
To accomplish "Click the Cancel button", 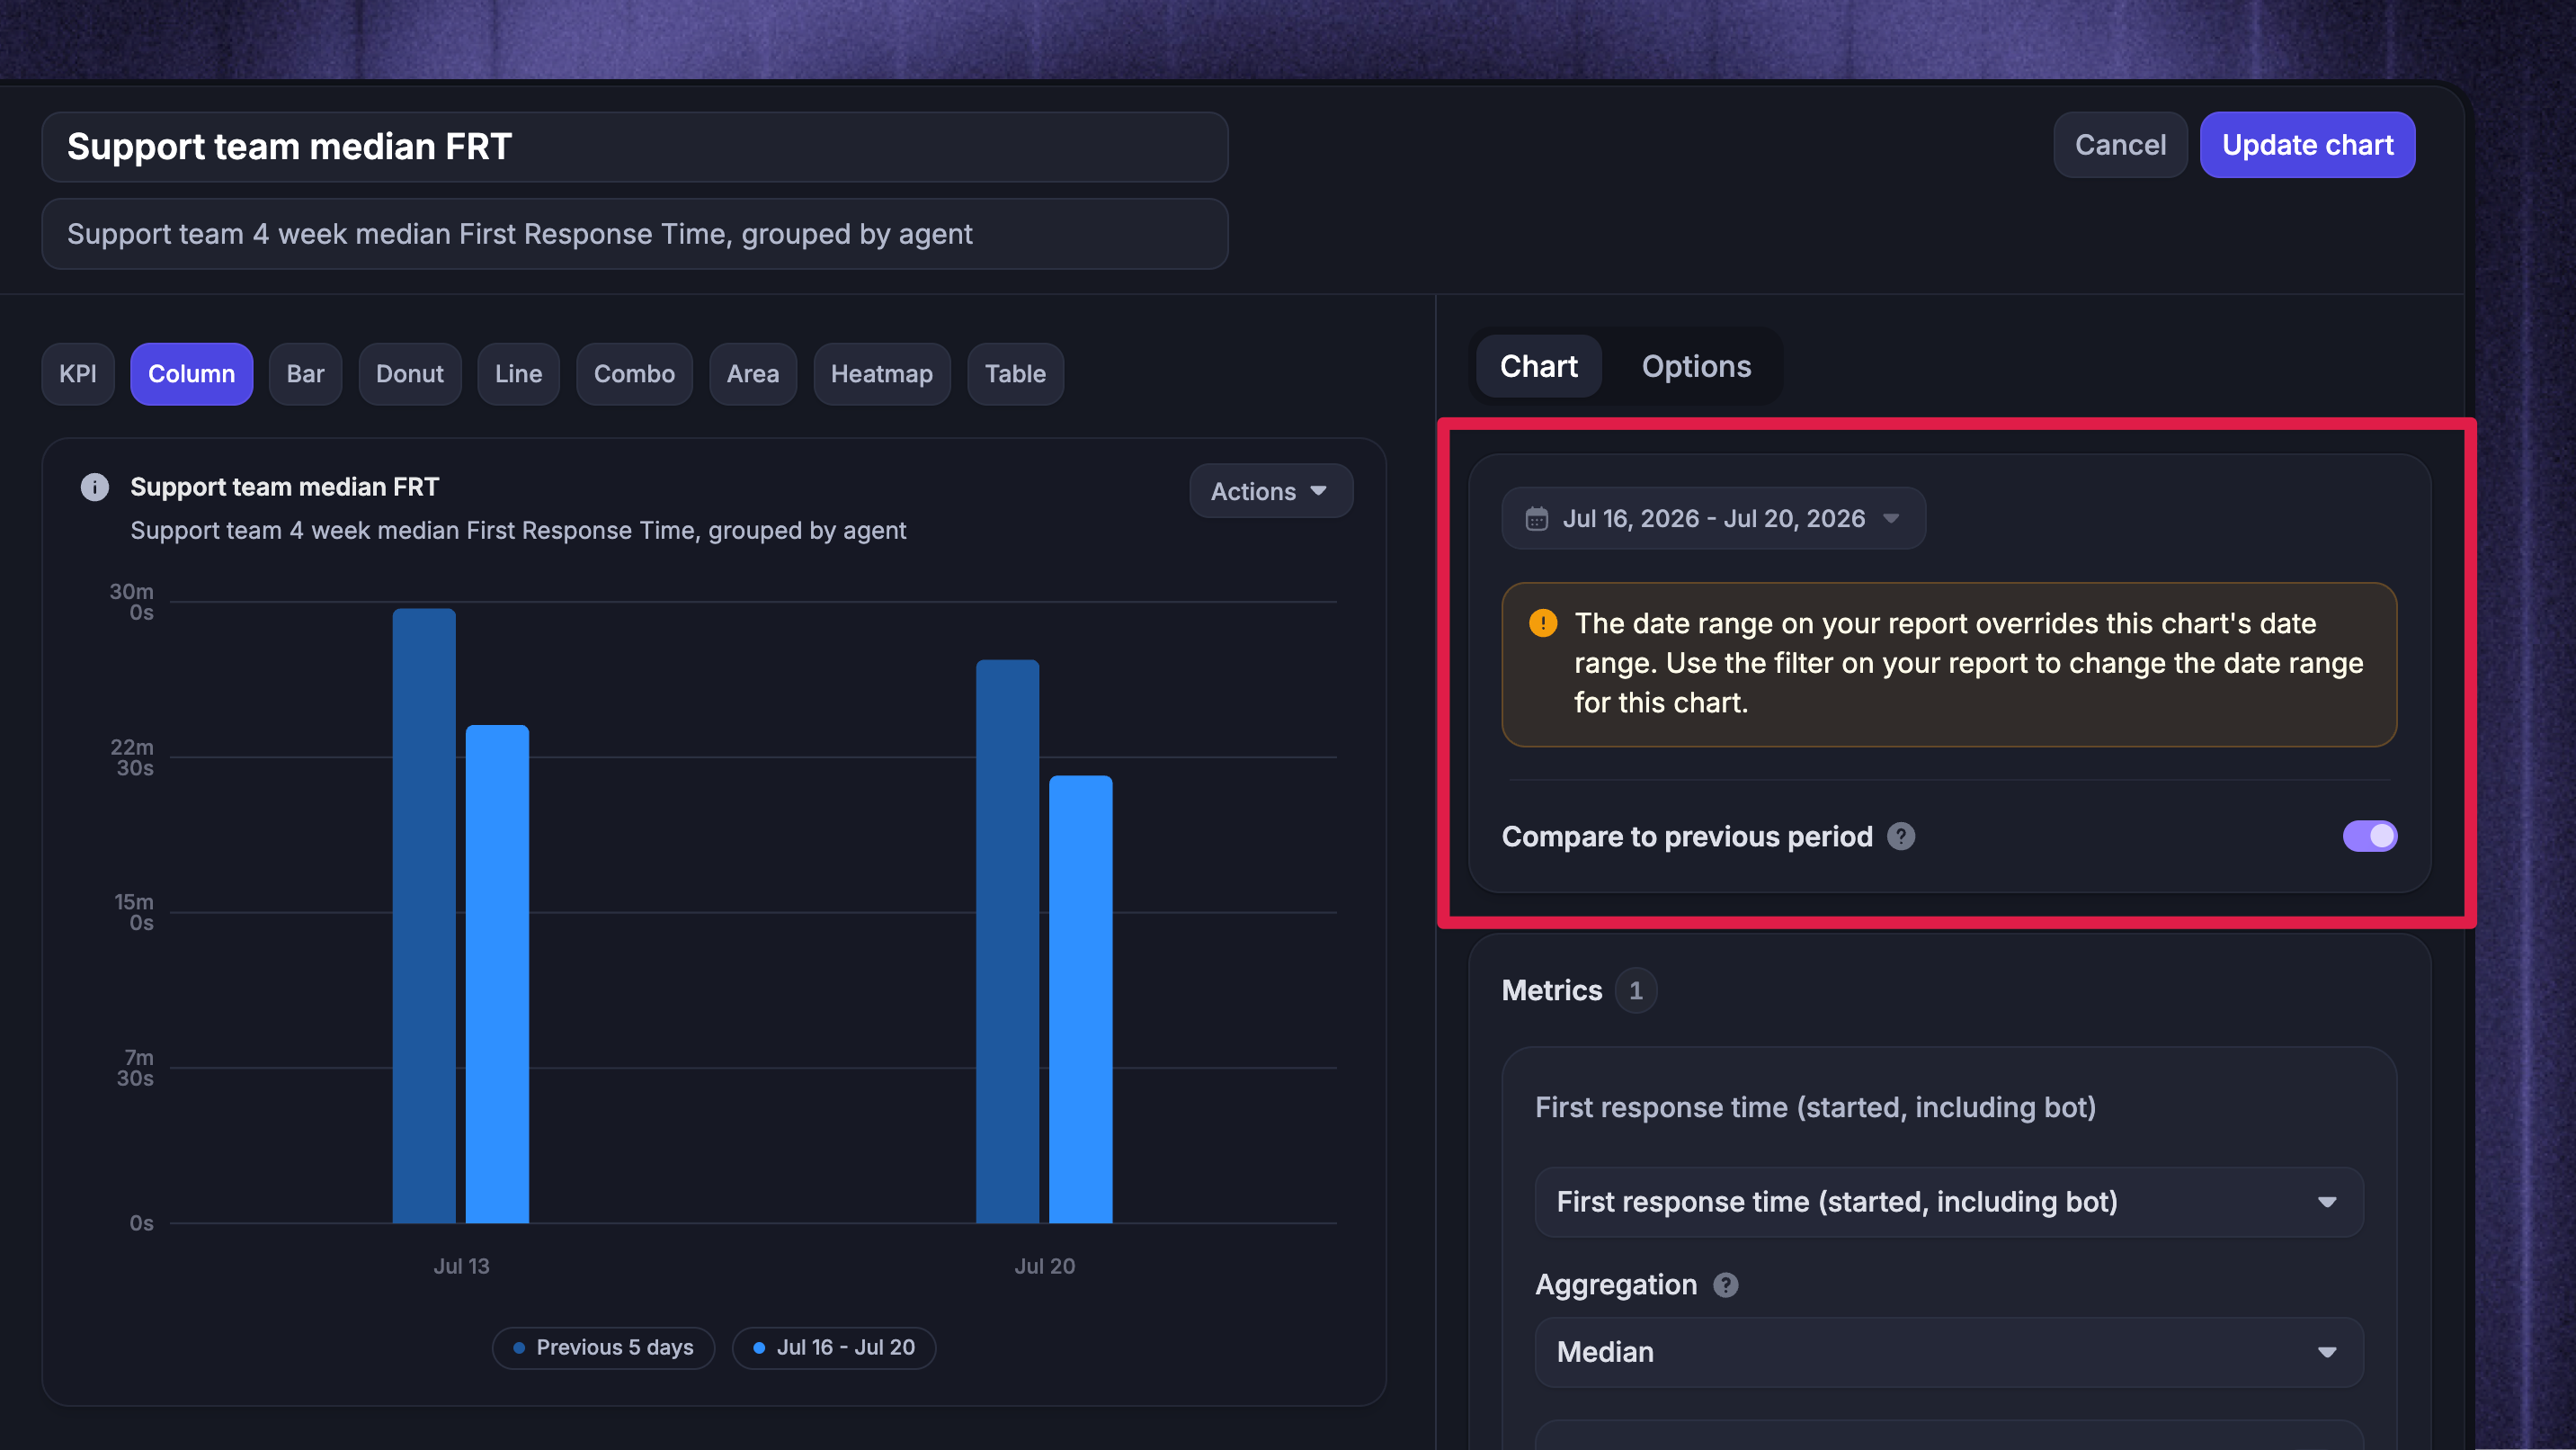I will [x=2120, y=145].
